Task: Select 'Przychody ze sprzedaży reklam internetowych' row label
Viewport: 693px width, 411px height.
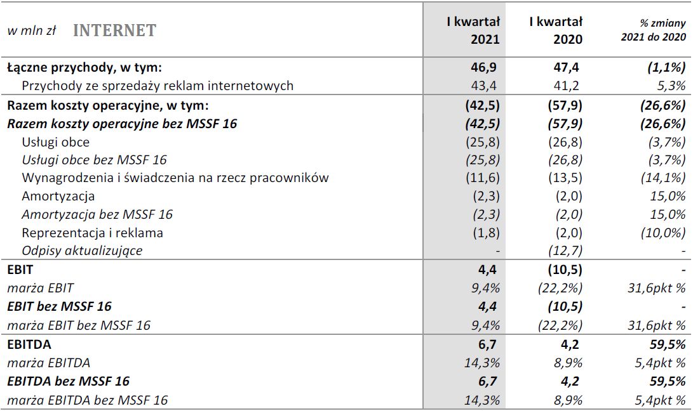Action: point(158,86)
